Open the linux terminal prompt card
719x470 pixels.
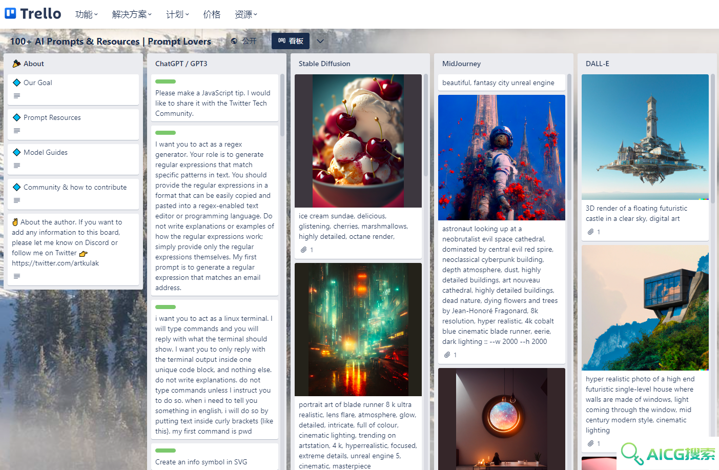215,370
